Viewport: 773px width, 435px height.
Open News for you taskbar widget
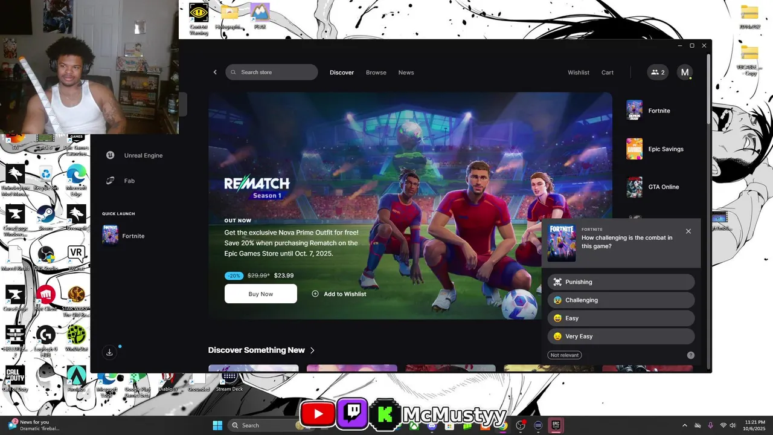(33, 425)
